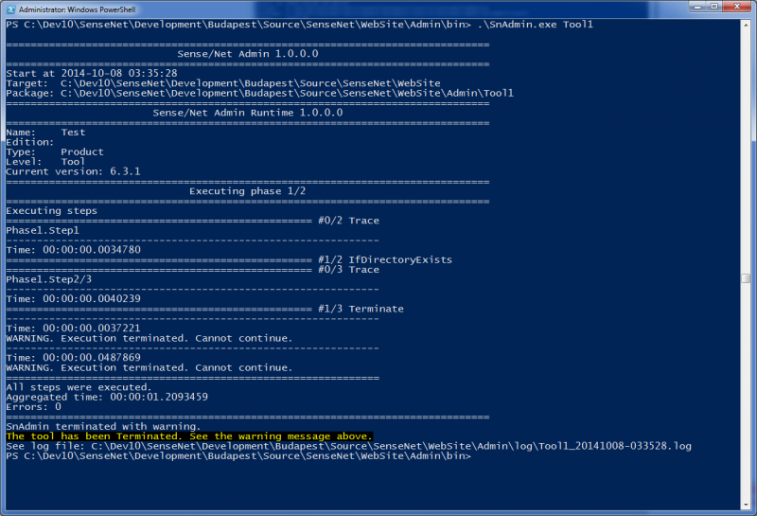
Task: Click the yellow highlighted 'tool has been Terminated' message
Action: (189, 436)
